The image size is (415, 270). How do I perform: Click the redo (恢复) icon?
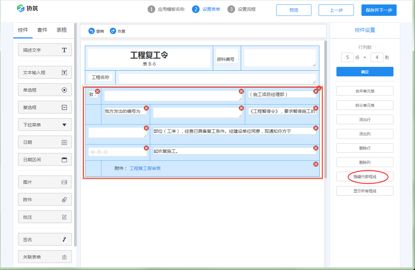(x=113, y=31)
